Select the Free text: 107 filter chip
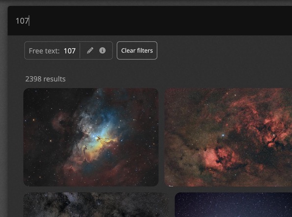292x217 pixels. (68, 51)
